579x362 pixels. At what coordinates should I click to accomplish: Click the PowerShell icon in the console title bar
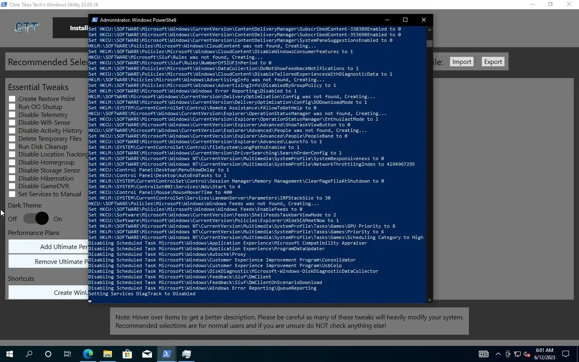click(95, 20)
